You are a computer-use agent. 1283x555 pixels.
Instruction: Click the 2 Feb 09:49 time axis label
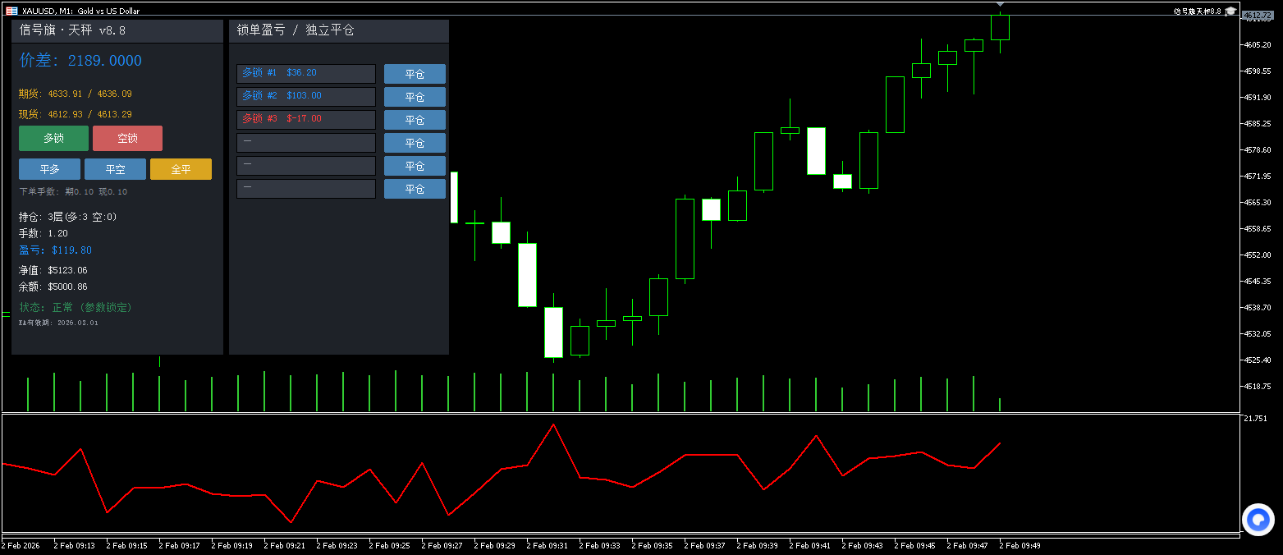point(1020,545)
